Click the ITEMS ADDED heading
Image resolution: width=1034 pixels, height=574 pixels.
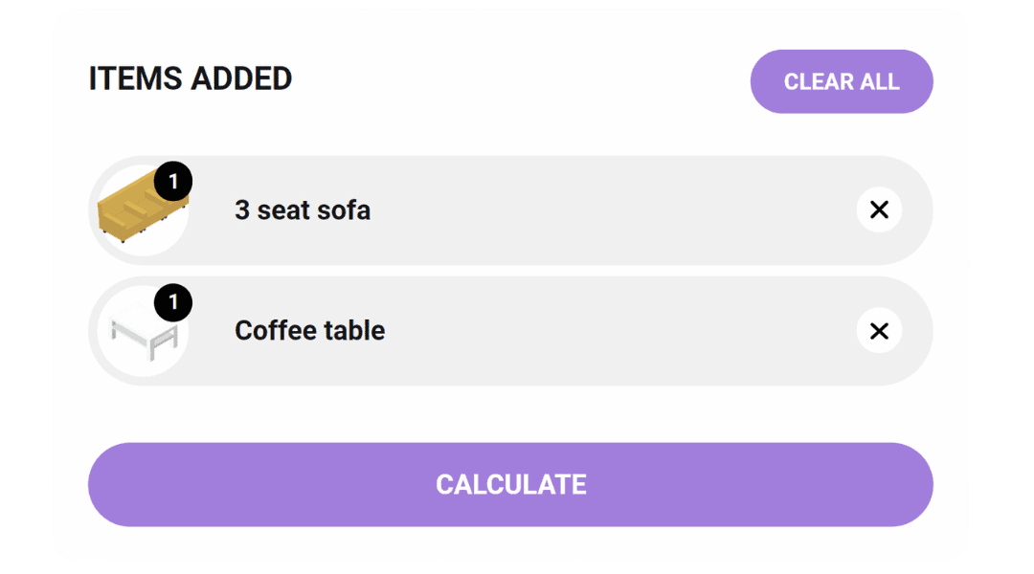tap(191, 78)
